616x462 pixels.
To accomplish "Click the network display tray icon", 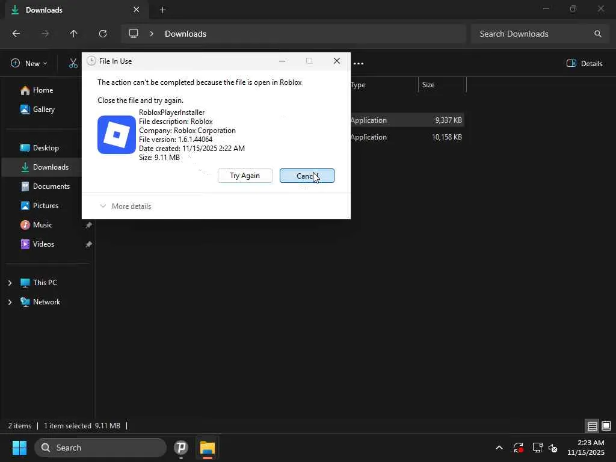I will [x=537, y=448].
